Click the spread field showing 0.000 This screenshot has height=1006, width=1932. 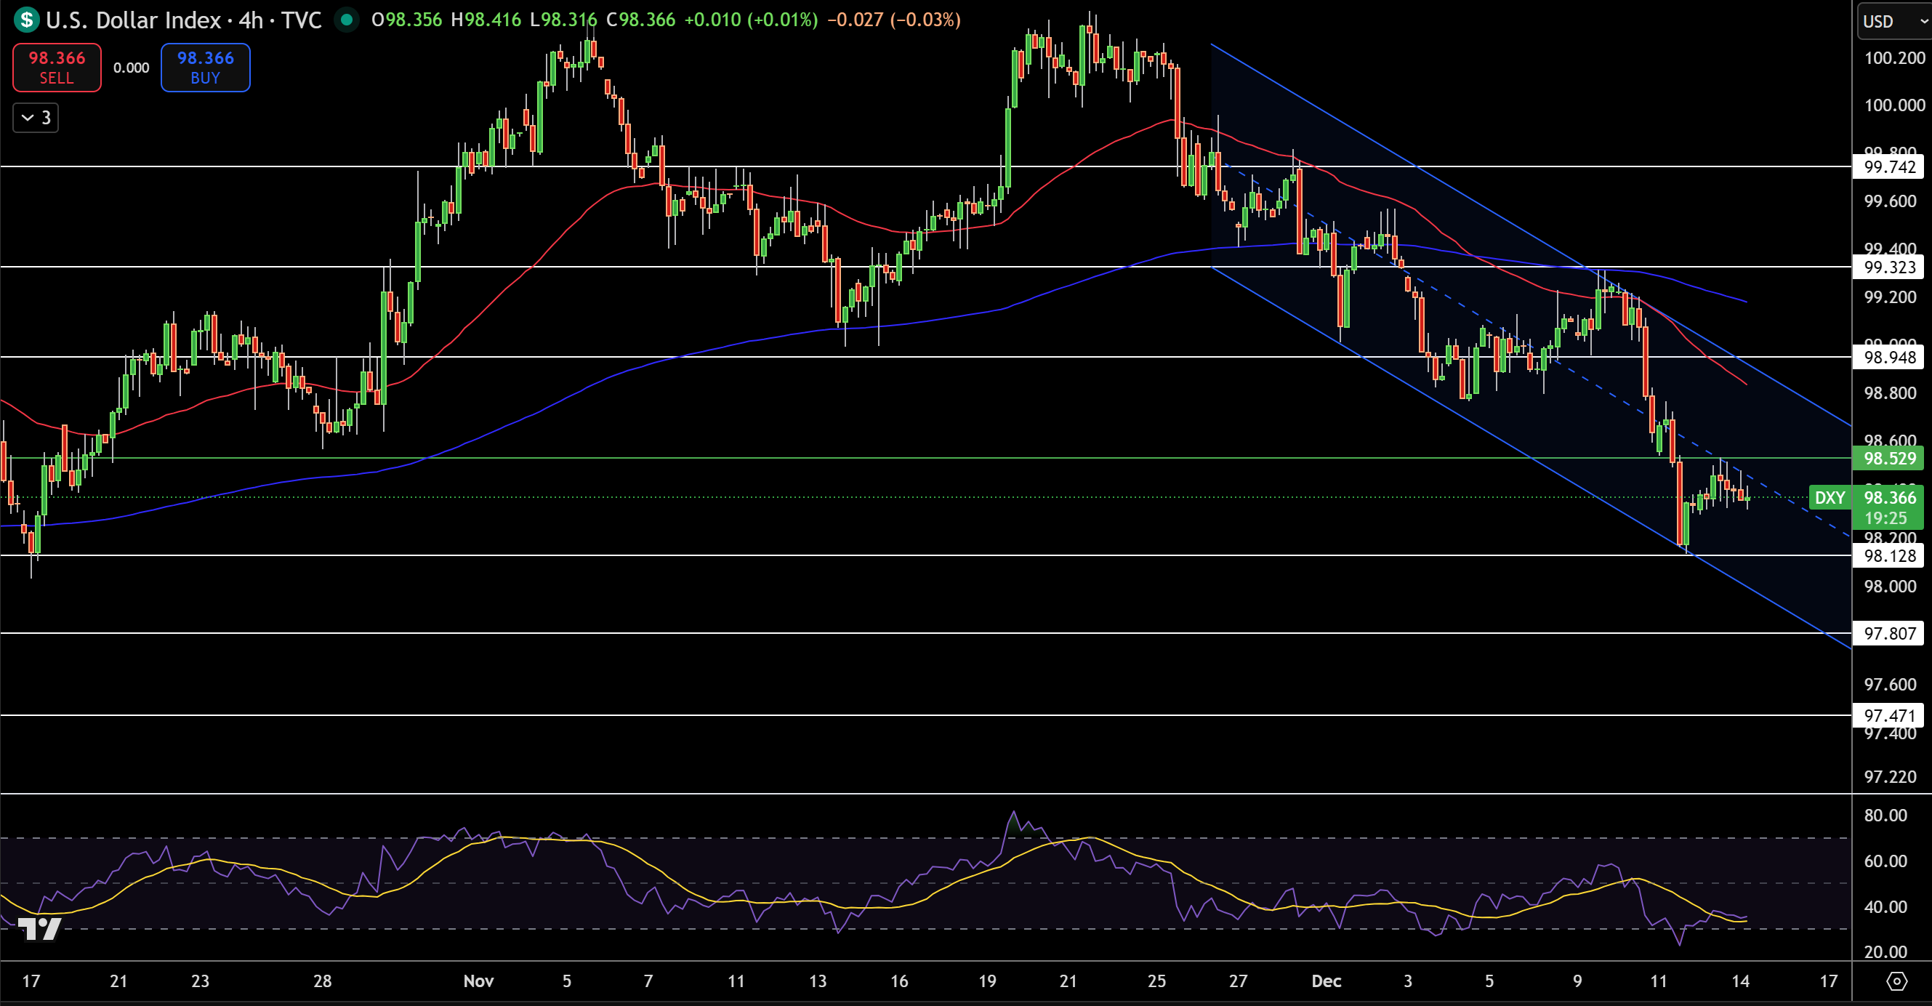[132, 68]
